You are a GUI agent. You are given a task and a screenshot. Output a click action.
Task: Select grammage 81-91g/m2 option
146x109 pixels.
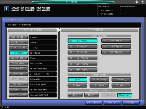coord(82,52)
